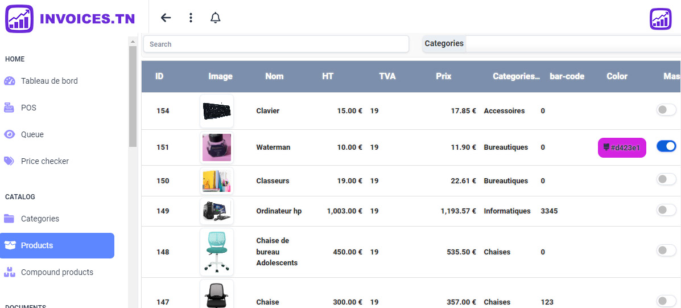Click the Price checker tag icon

pyautogui.click(x=9, y=161)
